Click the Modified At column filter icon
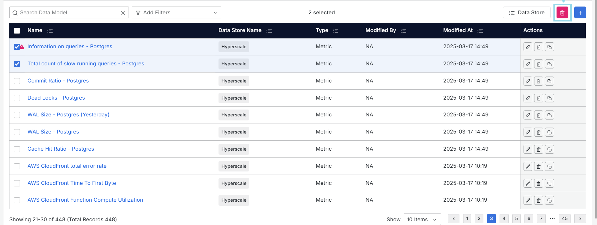This screenshot has height=225, width=597. point(480,30)
